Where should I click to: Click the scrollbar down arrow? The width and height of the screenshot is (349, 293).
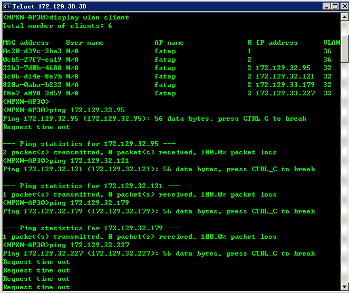pos(345,287)
